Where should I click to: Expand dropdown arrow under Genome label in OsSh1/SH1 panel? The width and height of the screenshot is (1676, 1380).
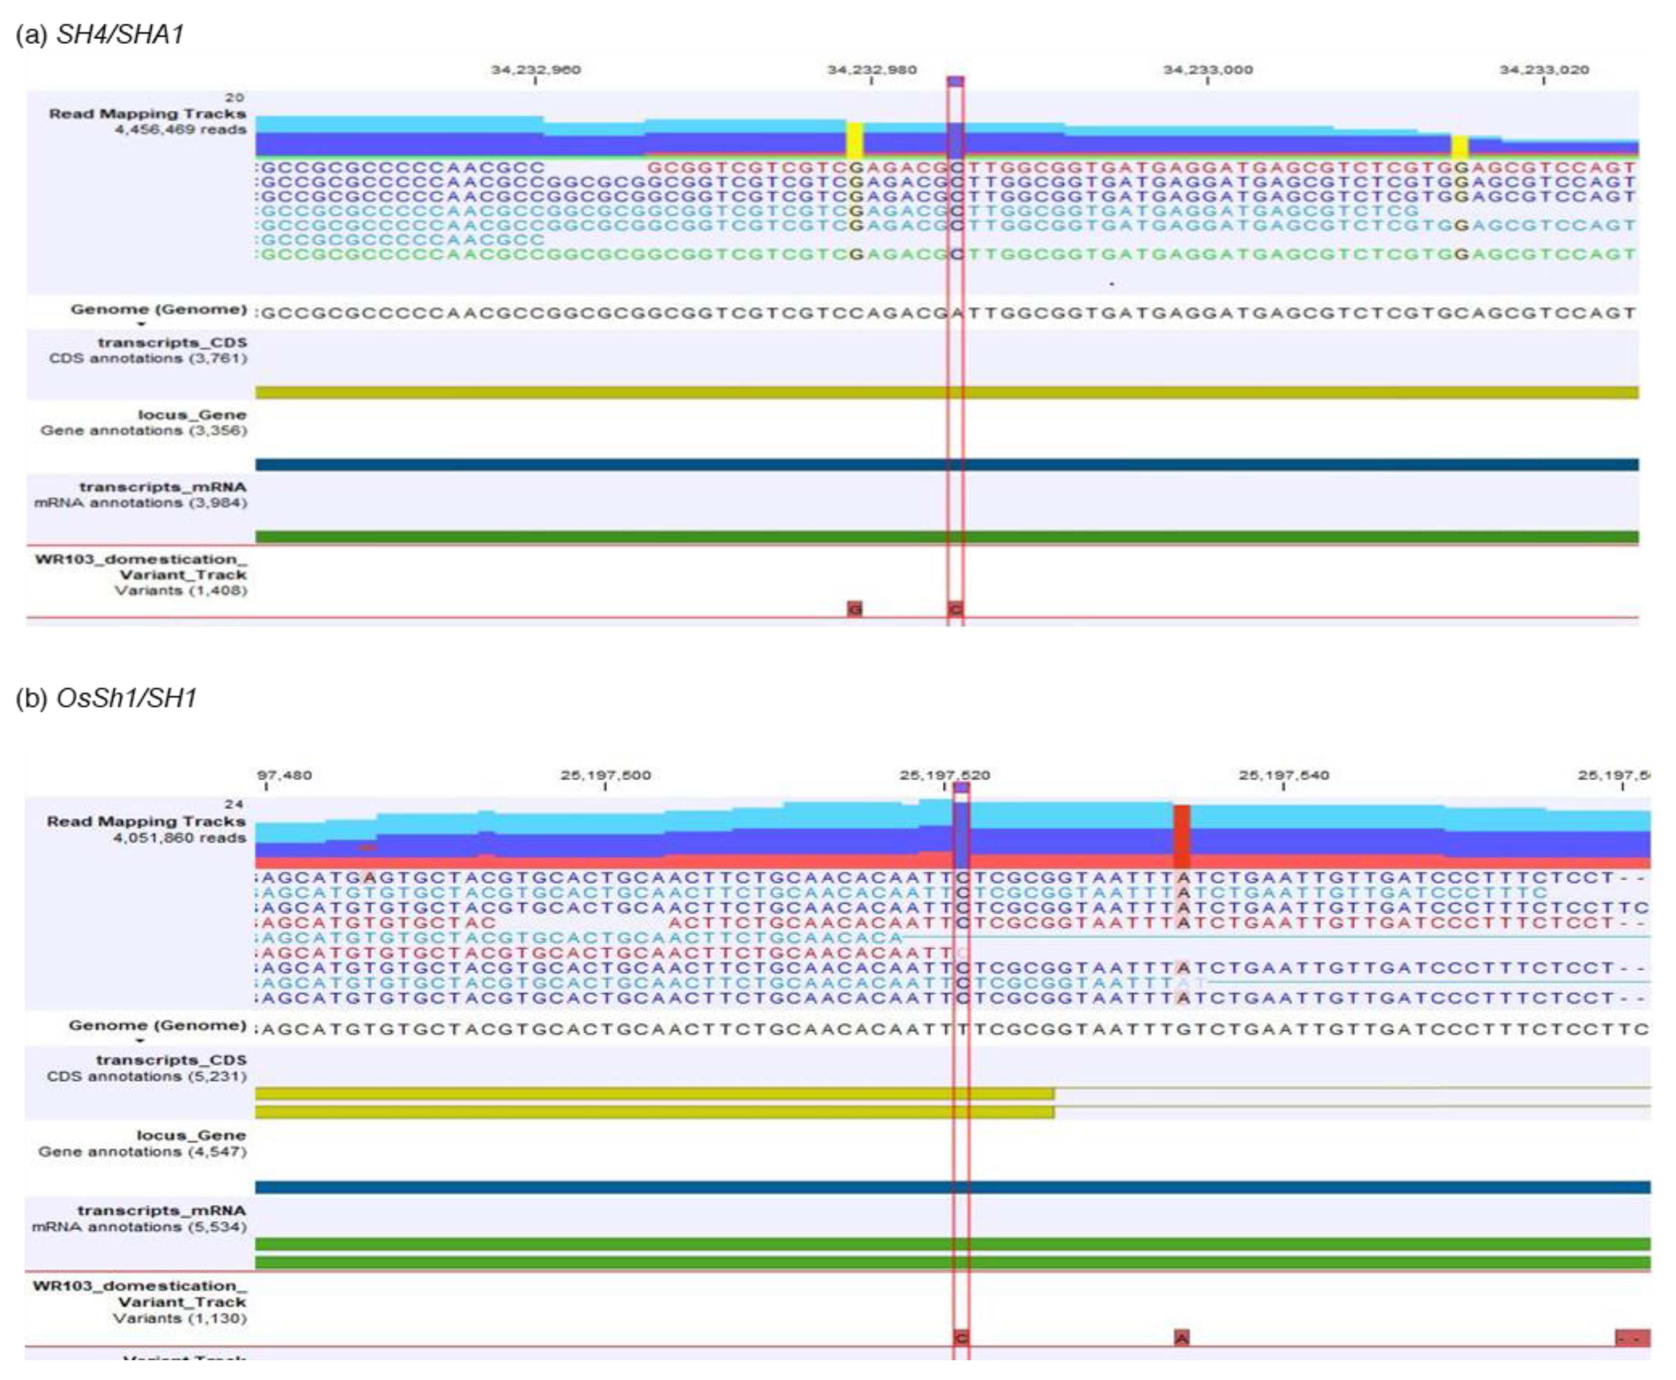coord(140,1041)
